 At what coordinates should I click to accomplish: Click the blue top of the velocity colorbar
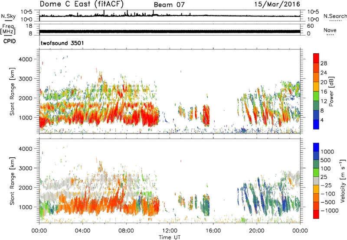click(x=316, y=147)
